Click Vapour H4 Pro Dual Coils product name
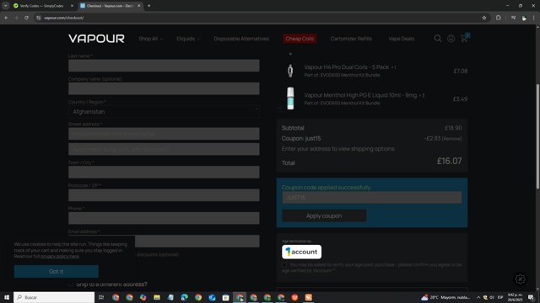This screenshot has width=540, height=303. [347, 67]
